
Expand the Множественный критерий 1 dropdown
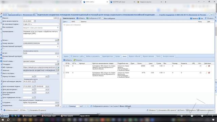pyautogui.click(x=58, y=47)
